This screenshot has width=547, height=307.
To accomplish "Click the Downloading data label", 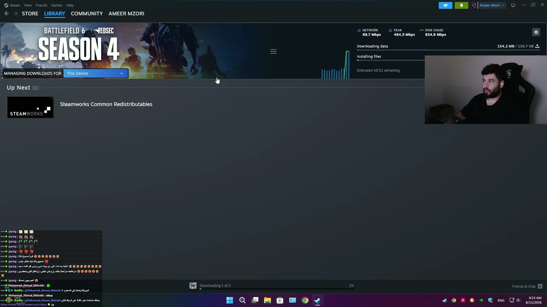I will (x=372, y=46).
